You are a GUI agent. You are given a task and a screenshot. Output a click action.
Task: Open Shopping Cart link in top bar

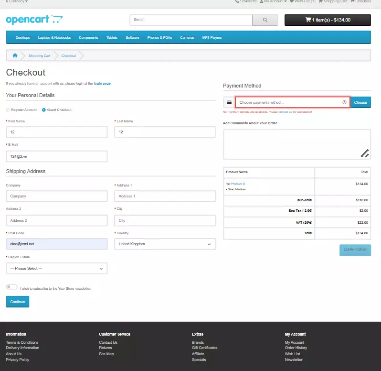click(x=333, y=1)
